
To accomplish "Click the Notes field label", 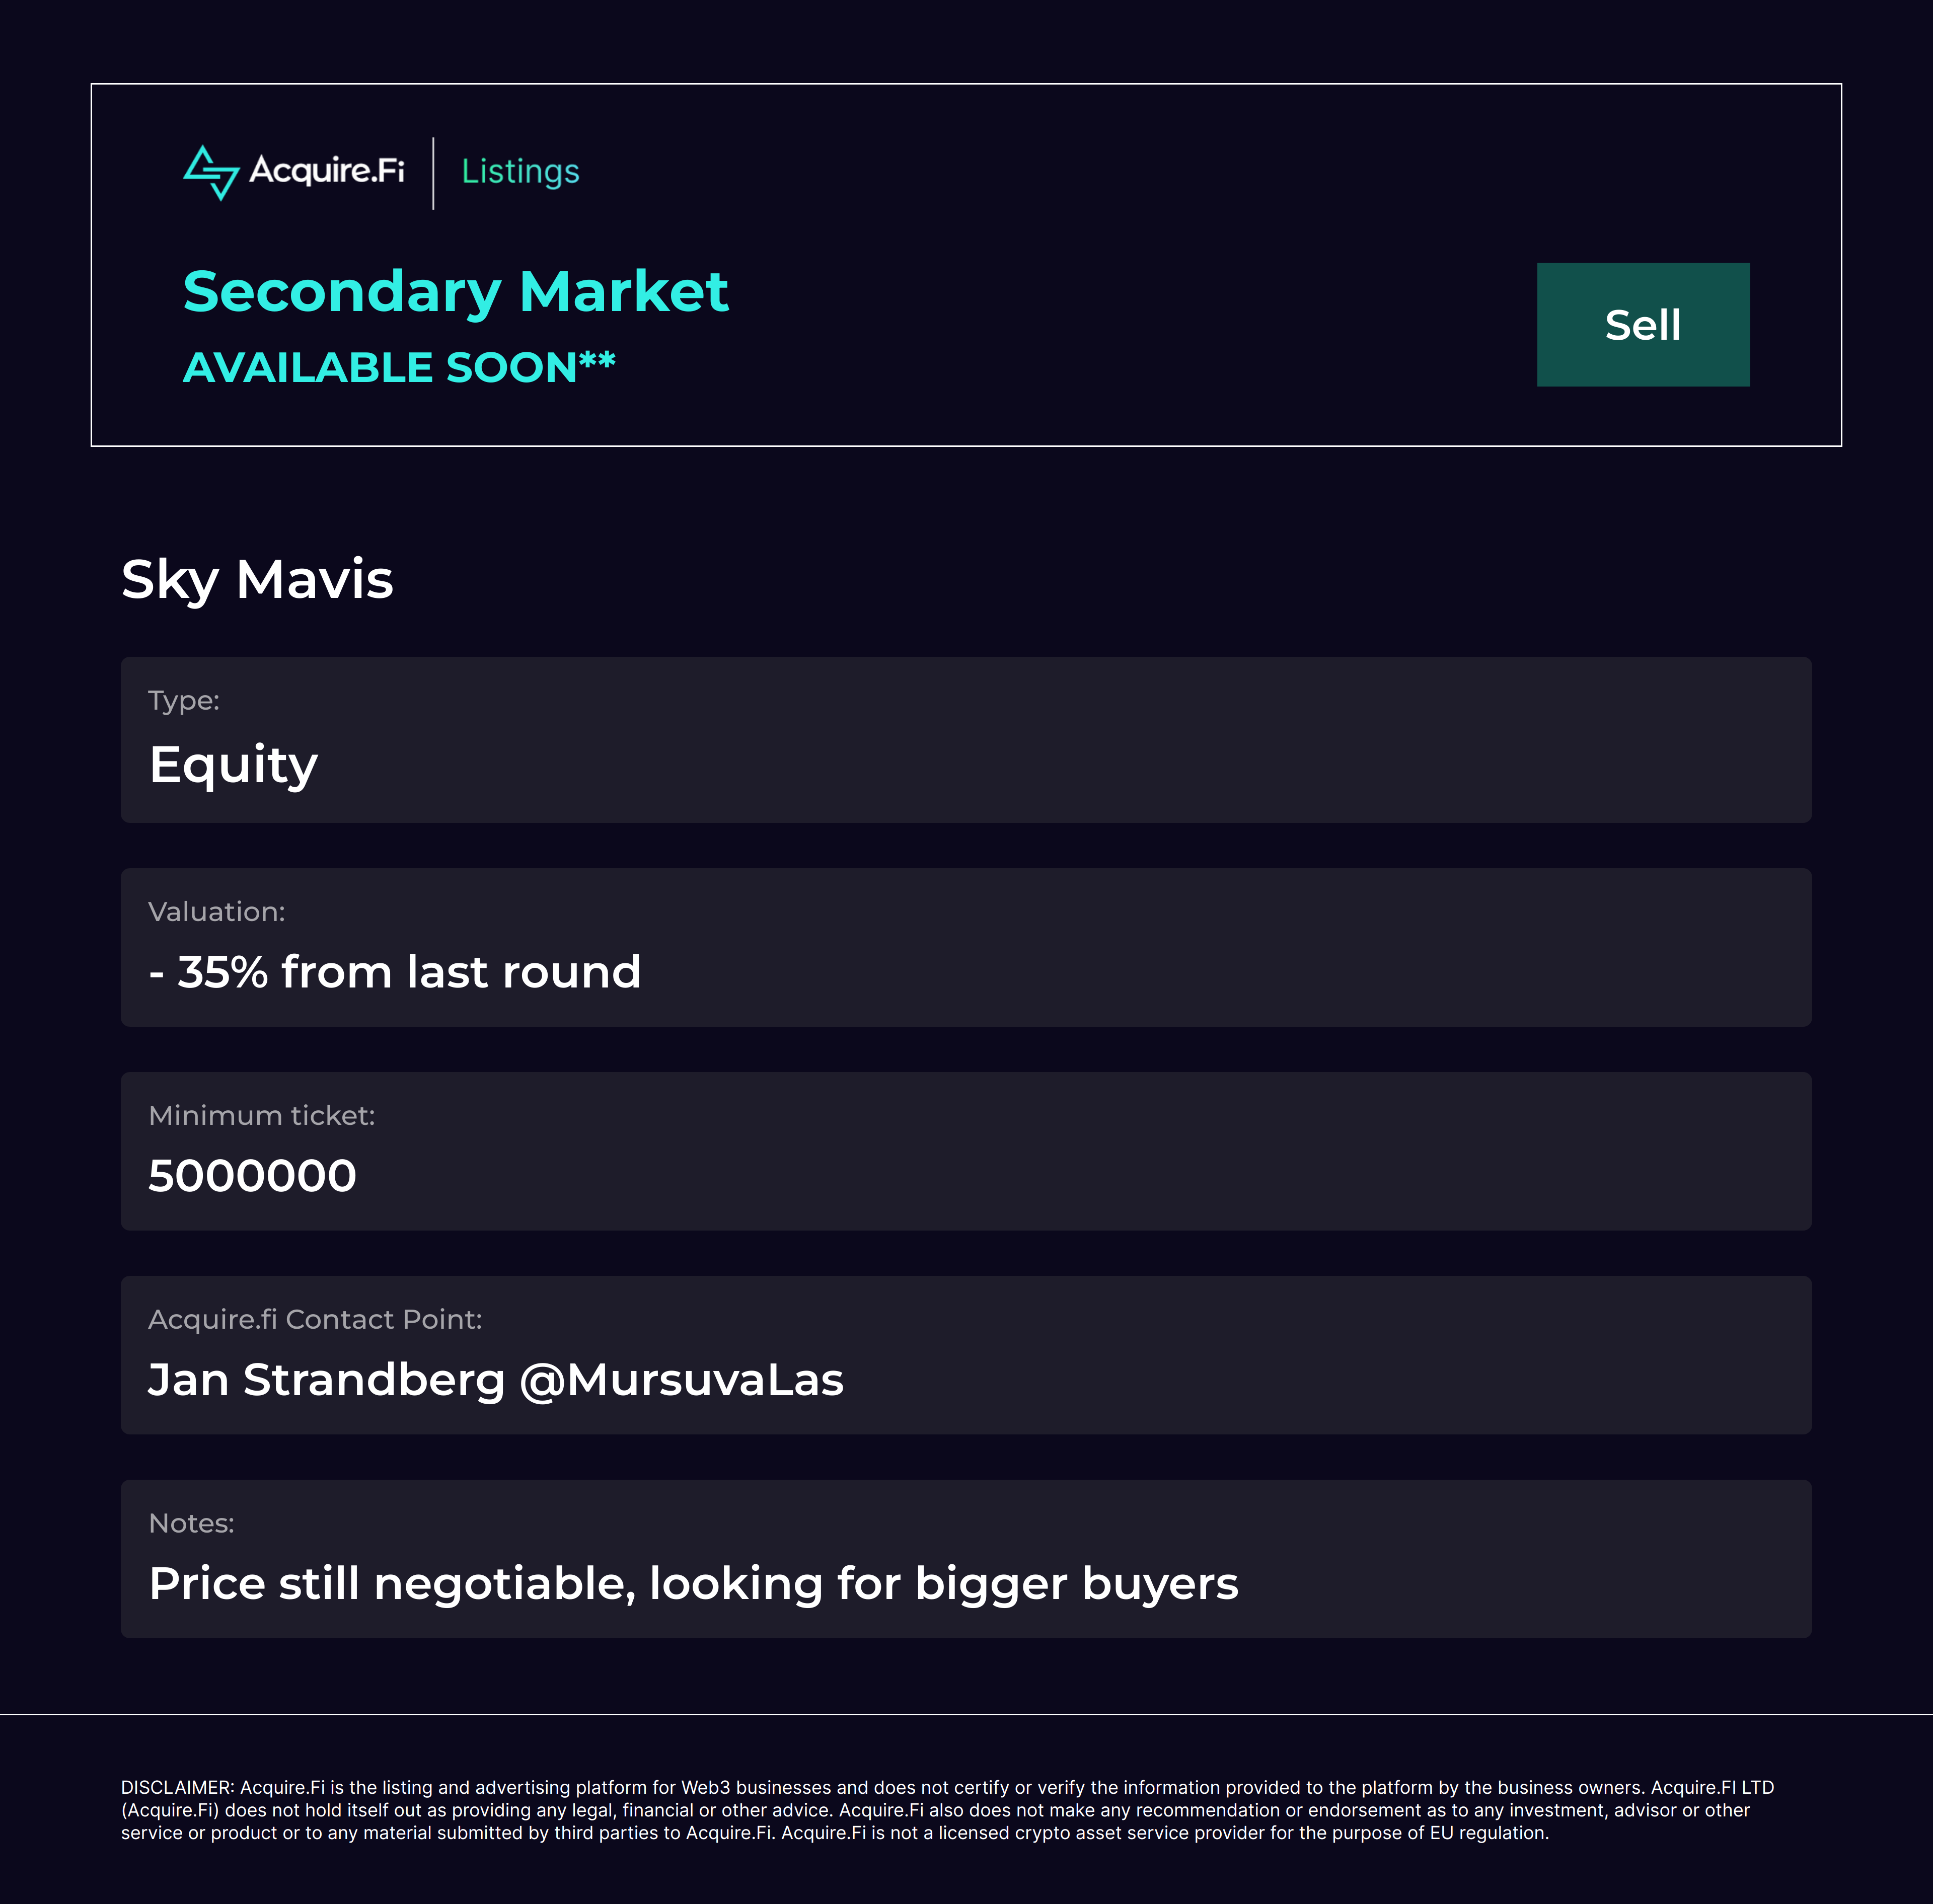I will (x=191, y=1524).
